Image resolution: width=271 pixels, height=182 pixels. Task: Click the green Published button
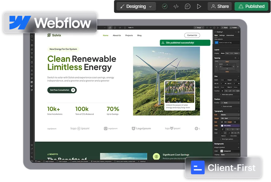click(251, 6)
